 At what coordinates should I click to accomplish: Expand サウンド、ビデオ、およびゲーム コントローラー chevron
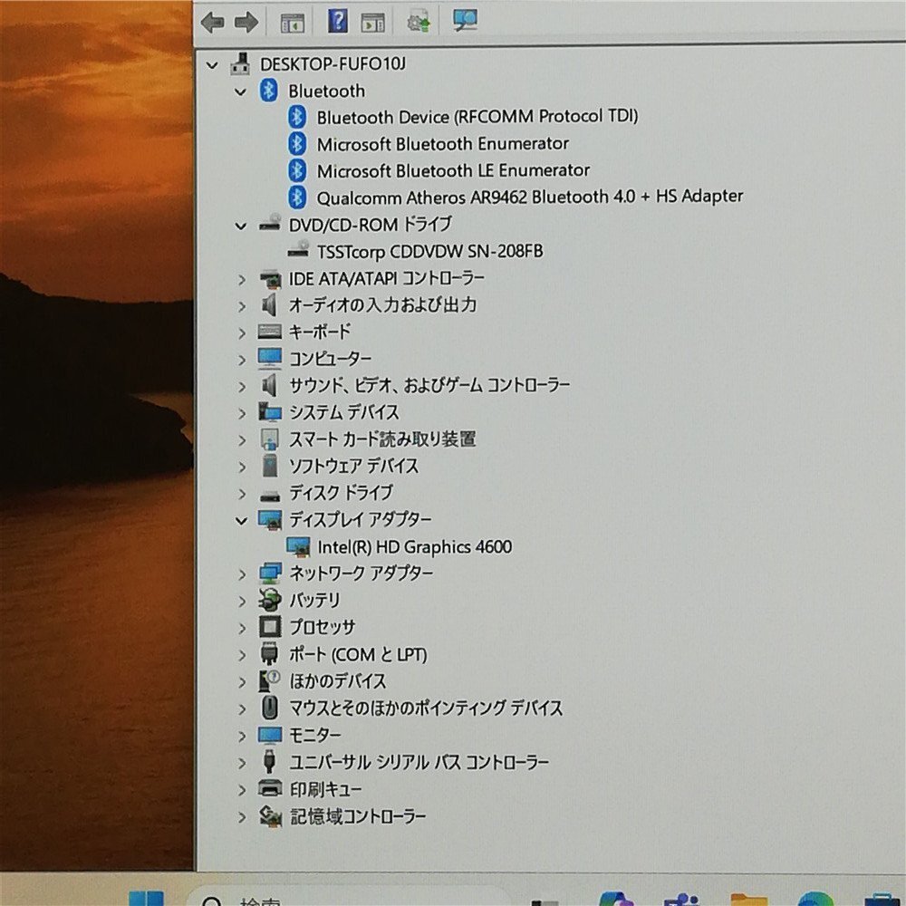tap(242, 387)
